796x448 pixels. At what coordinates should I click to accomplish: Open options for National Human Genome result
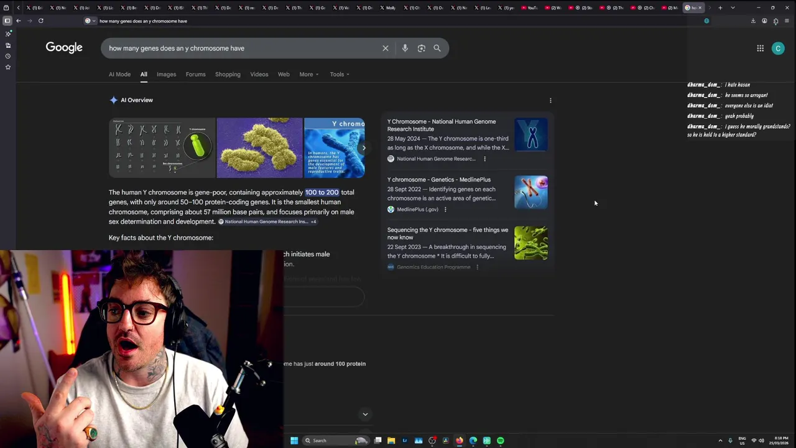pos(485,159)
